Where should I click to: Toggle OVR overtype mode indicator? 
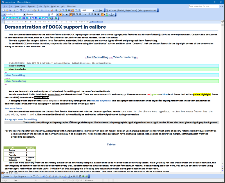tap(80, 180)
